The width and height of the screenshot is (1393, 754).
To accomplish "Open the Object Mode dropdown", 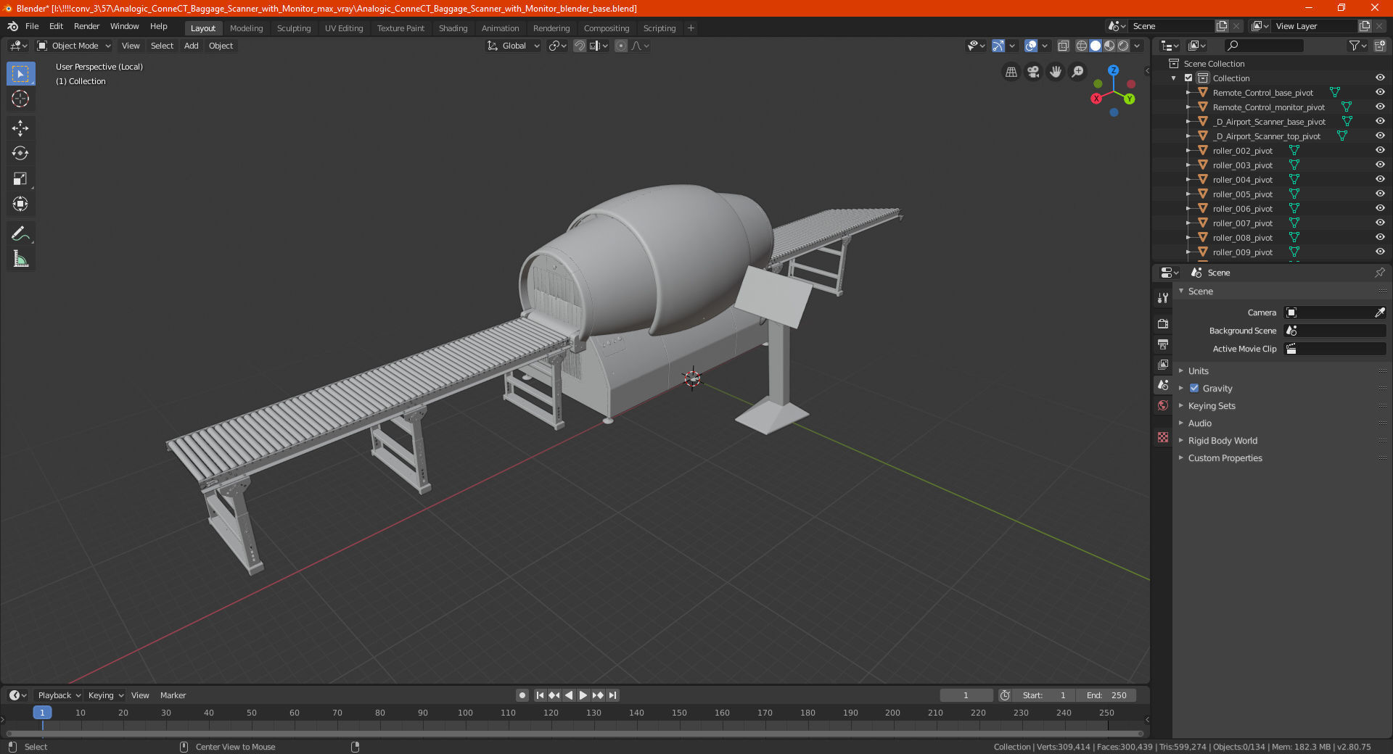I will (74, 46).
